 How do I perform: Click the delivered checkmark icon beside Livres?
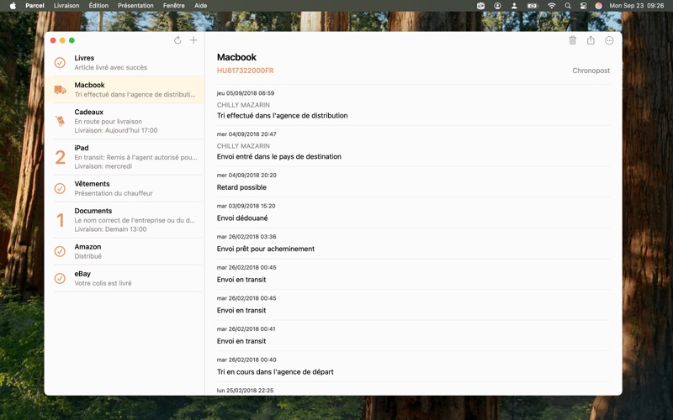(x=60, y=62)
